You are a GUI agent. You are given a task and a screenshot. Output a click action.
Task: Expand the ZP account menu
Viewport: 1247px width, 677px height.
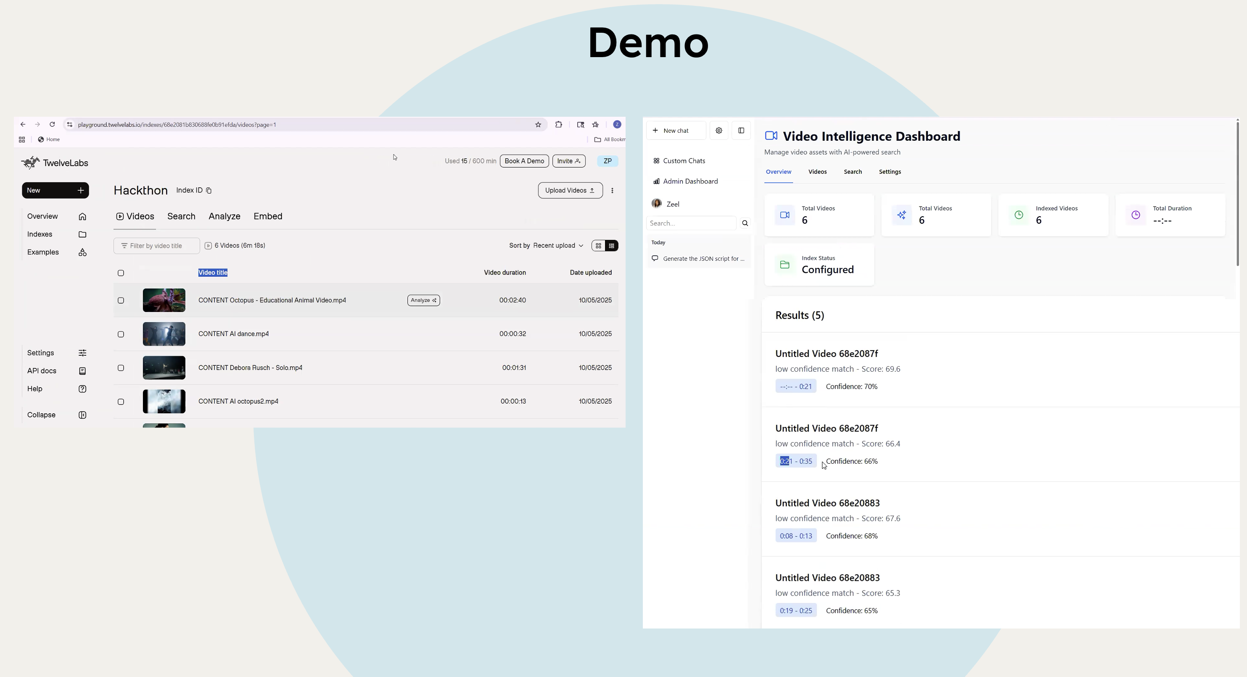[x=608, y=161]
